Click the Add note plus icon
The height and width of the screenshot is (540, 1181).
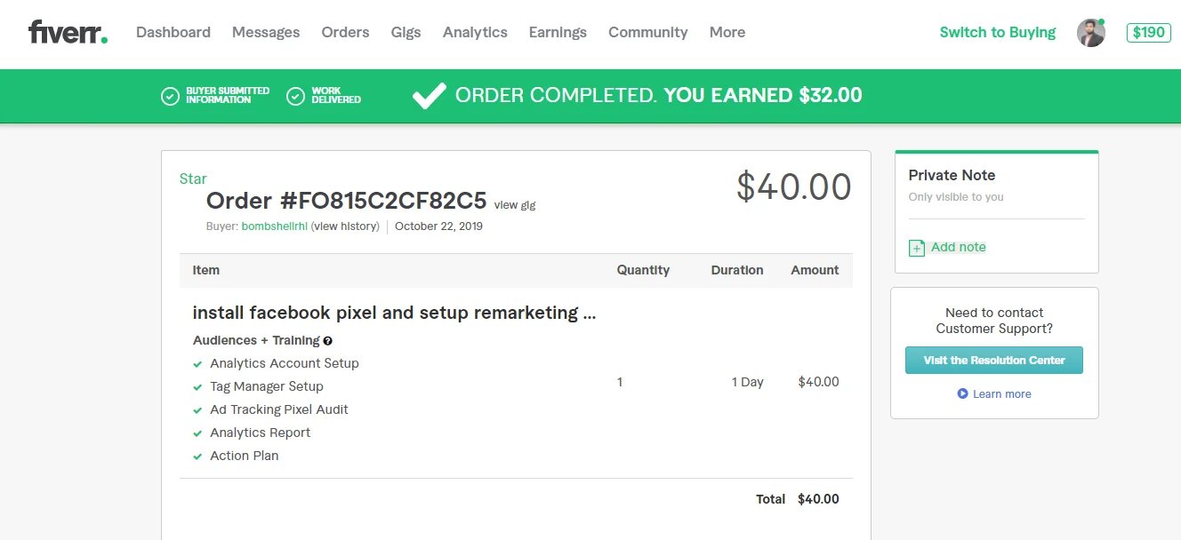click(x=917, y=248)
